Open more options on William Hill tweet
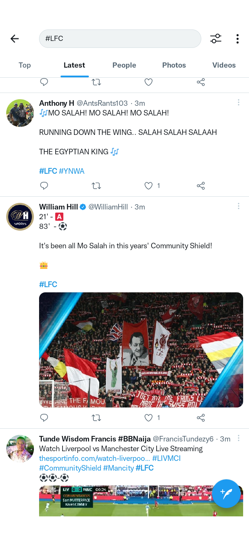This screenshot has height=541, width=249. 238,206
